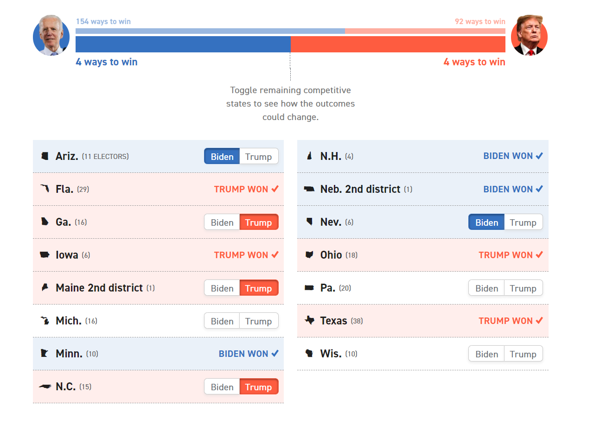The height and width of the screenshot is (438, 594).
Task: Choose Biden for Michigan
Action: tap(222, 321)
